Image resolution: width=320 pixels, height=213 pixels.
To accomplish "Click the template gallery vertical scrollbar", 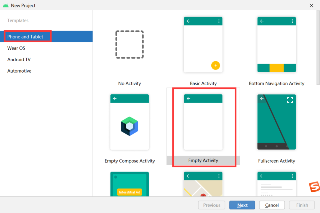I will point(318,47).
